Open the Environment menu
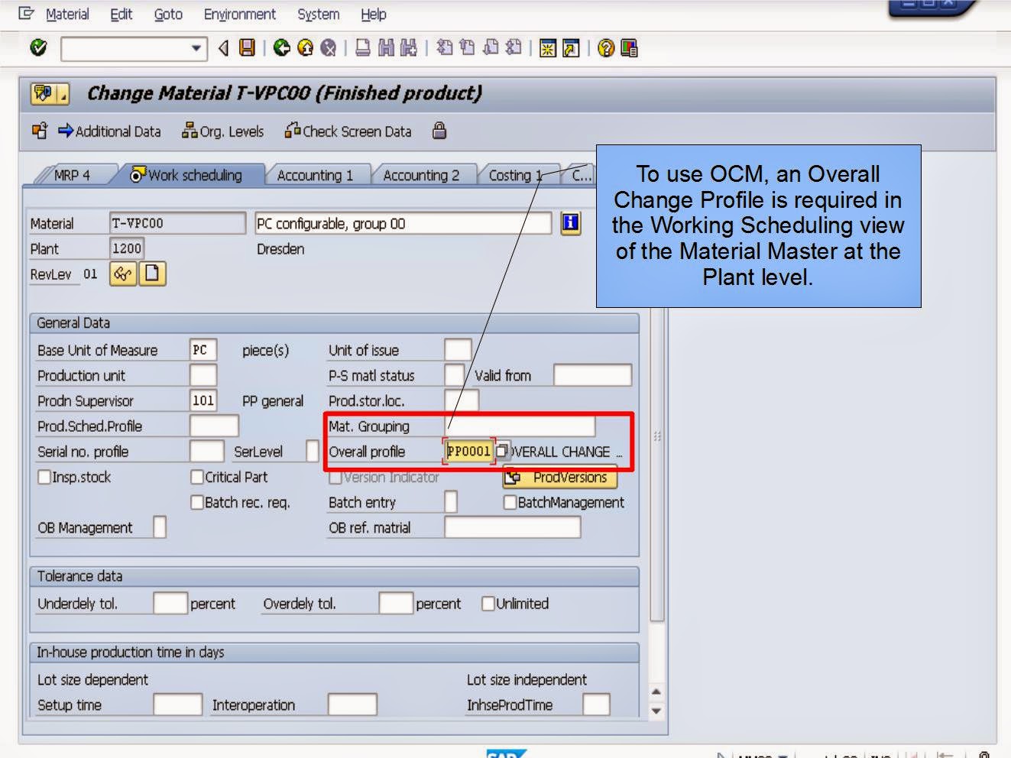This screenshot has width=1011, height=758. pos(239,14)
